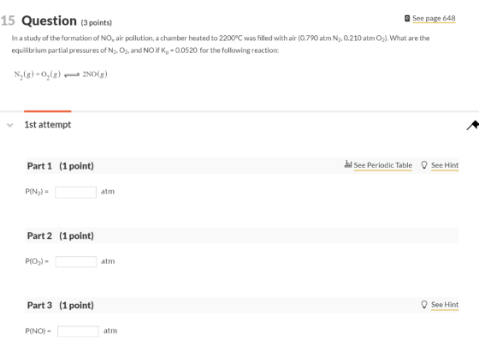
Task: Select the 1st attempt tab label
Action: (x=48, y=124)
